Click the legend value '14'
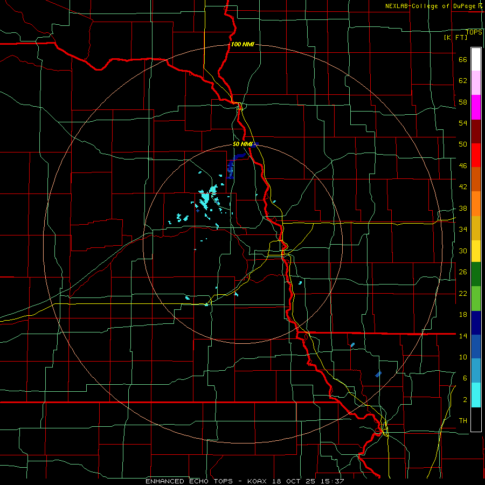The height and width of the screenshot is (485, 485). coord(463,336)
